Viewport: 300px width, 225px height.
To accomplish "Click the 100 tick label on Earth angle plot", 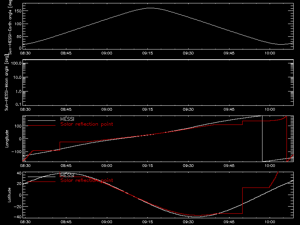I will (x=18, y=24).
